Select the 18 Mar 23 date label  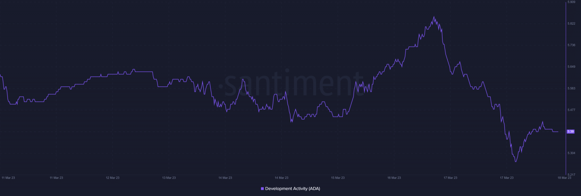click(564, 178)
